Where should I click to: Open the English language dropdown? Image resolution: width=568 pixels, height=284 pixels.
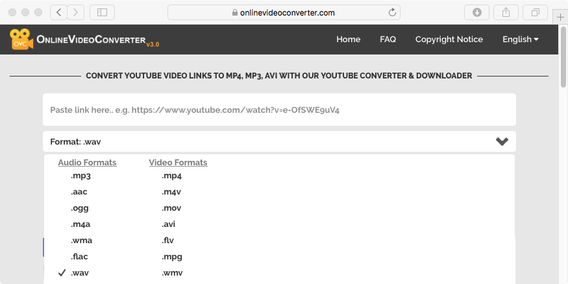521,40
